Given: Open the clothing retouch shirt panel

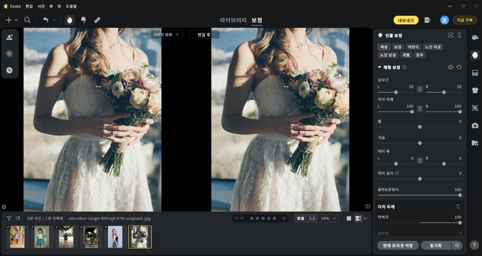Looking at the screenshot, I should [x=475, y=90].
